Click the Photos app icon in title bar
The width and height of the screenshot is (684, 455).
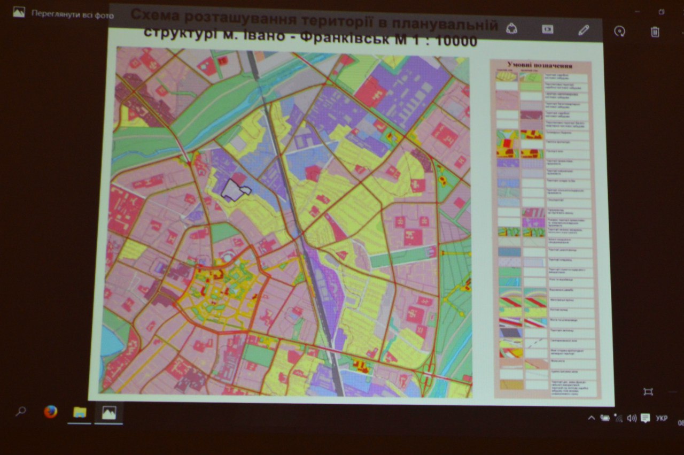[19, 13]
